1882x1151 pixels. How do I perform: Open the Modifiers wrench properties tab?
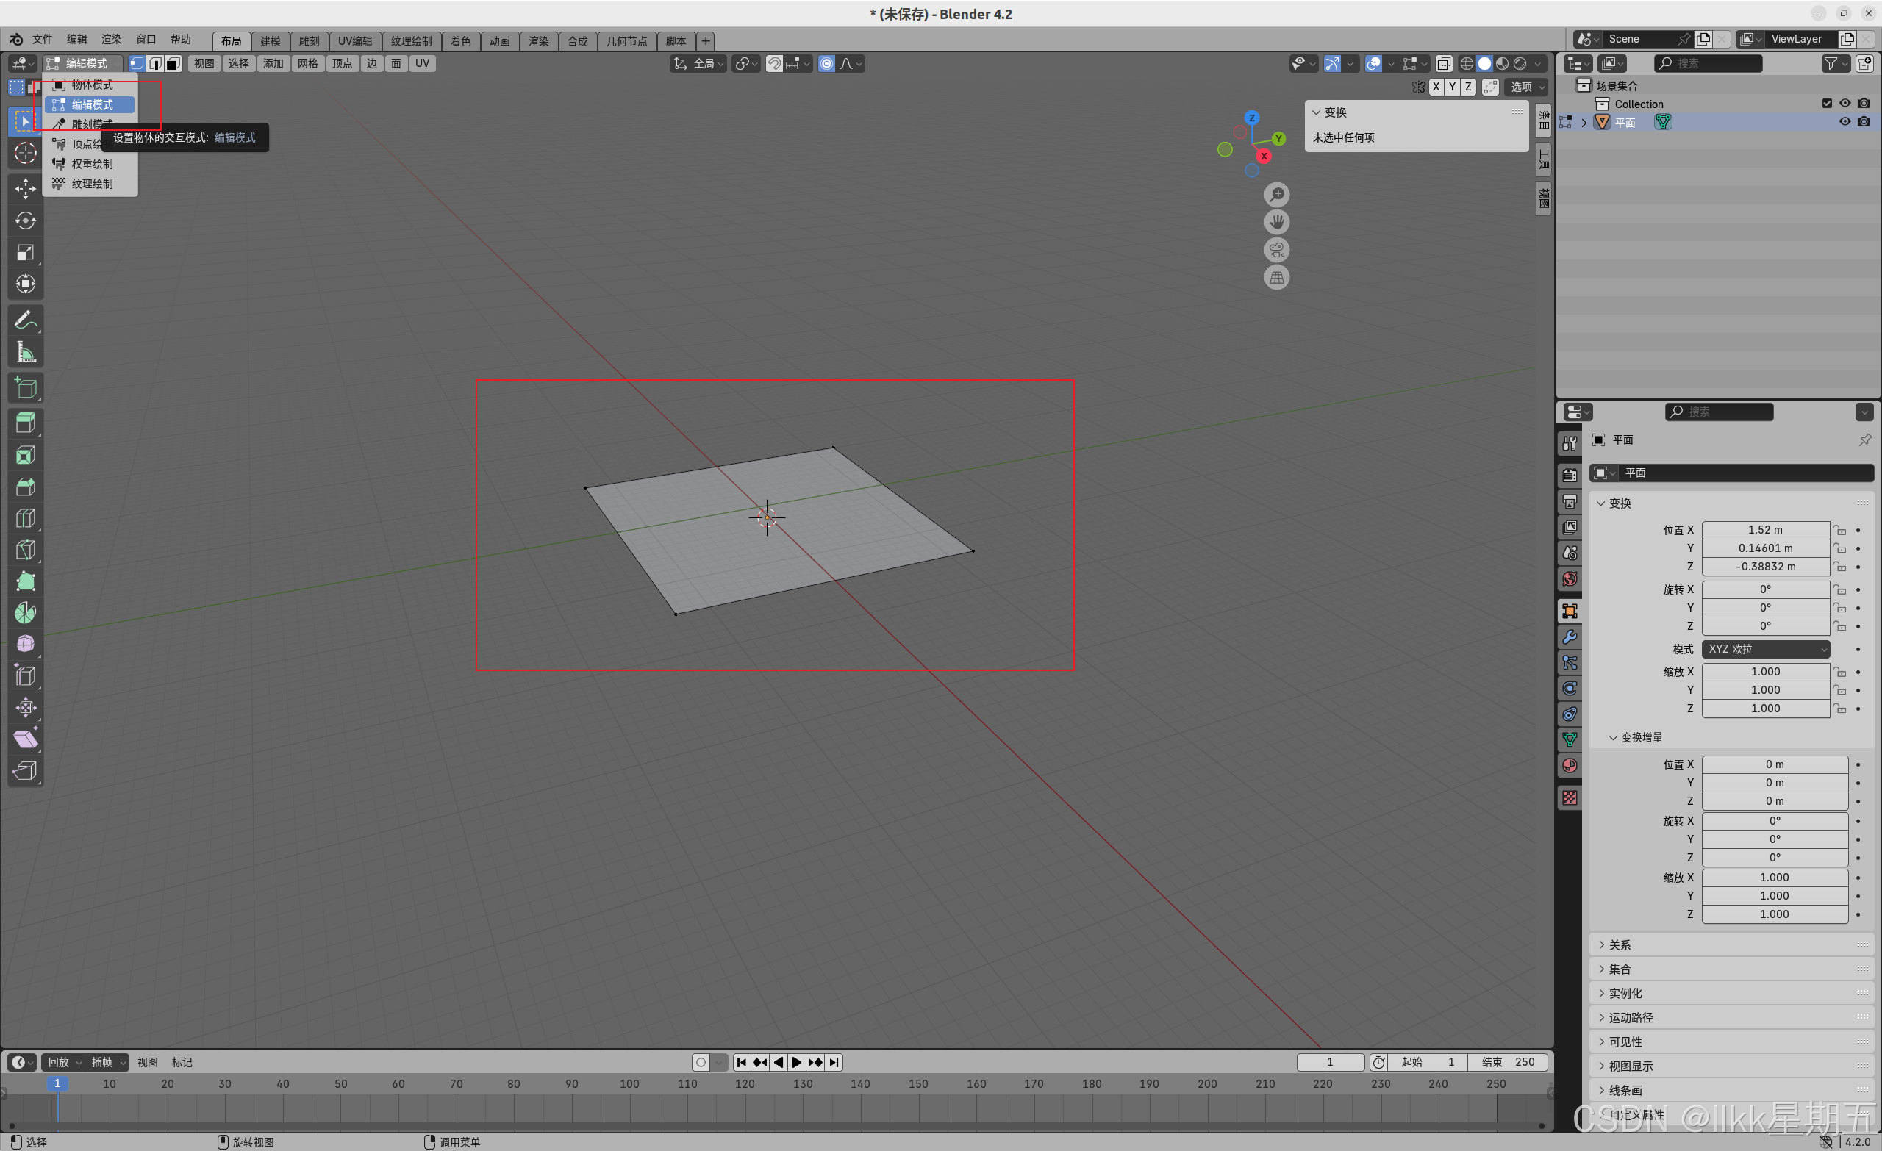tap(1570, 637)
